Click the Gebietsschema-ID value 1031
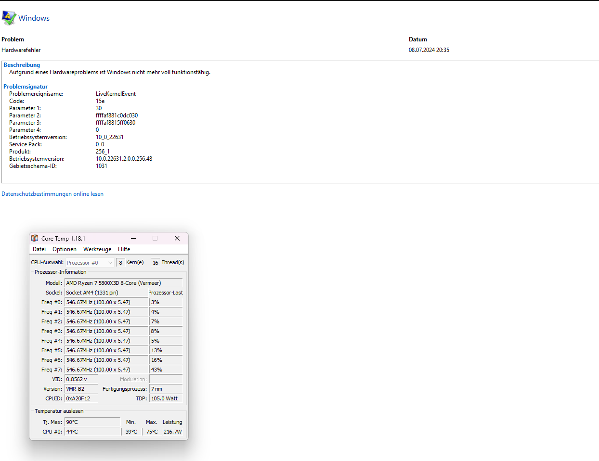The height and width of the screenshot is (461, 599). click(x=102, y=166)
